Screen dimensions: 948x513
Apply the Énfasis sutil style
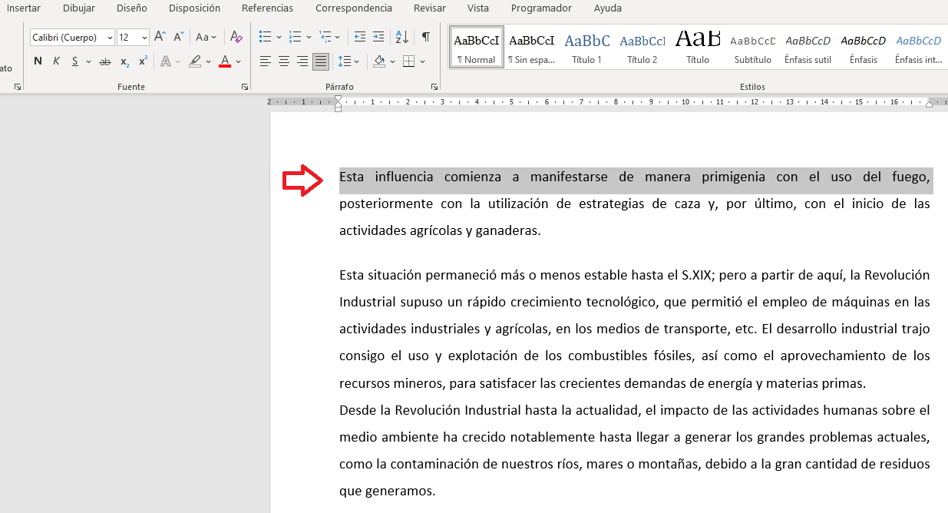[808, 48]
